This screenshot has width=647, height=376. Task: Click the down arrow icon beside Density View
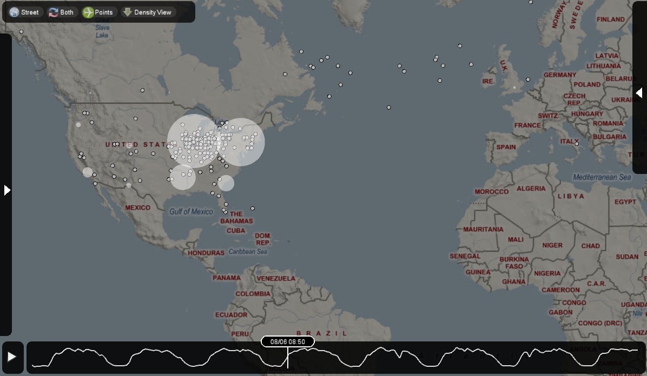point(128,12)
